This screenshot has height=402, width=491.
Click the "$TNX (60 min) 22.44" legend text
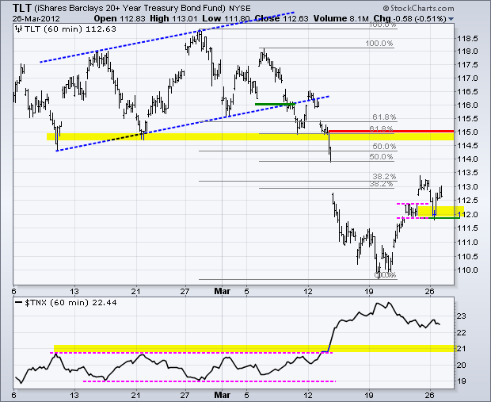pos(70,303)
